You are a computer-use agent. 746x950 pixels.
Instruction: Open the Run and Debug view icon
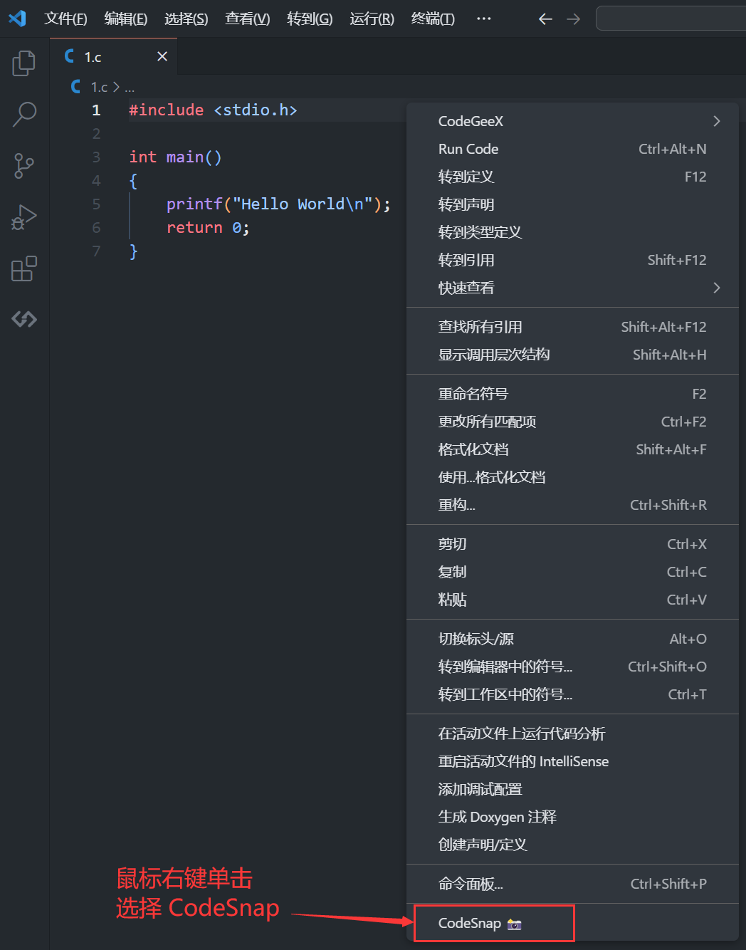(x=24, y=217)
